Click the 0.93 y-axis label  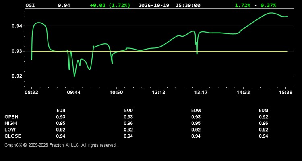tap(17, 51)
